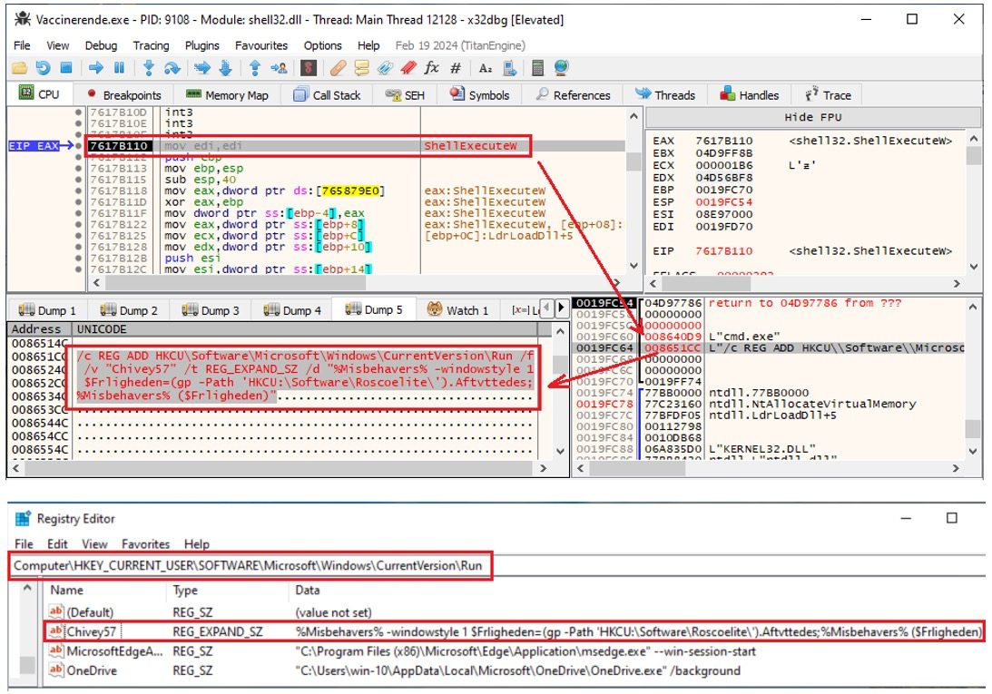Toggle breakpoint dot at address 7617B113

click(x=79, y=168)
